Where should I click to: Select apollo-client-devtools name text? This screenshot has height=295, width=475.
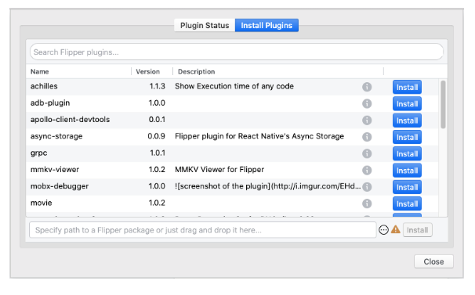70,120
